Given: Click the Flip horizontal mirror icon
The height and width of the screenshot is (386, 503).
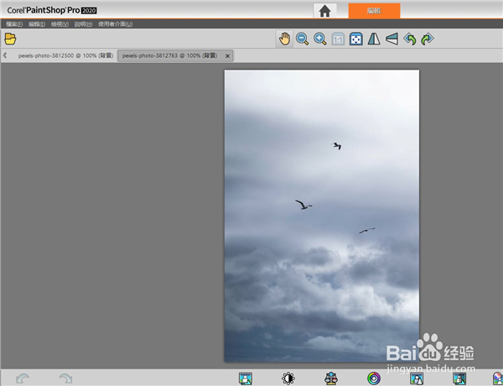Looking at the screenshot, I should tap(374, 39).
